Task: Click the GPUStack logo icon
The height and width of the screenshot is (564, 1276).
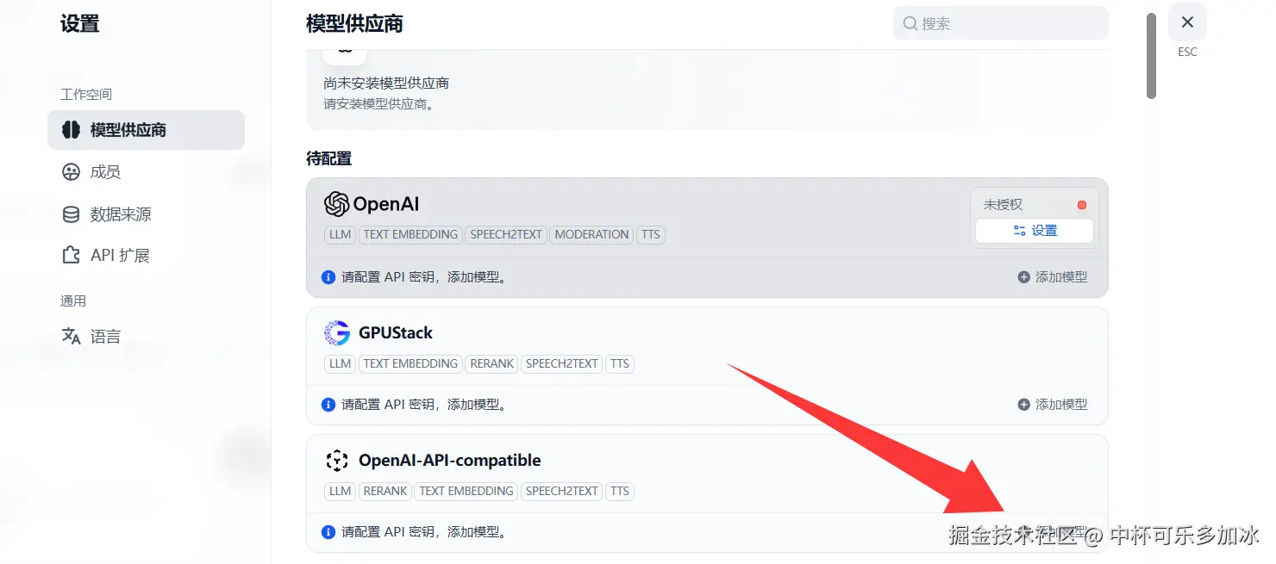Action: (x=336, y=332)
